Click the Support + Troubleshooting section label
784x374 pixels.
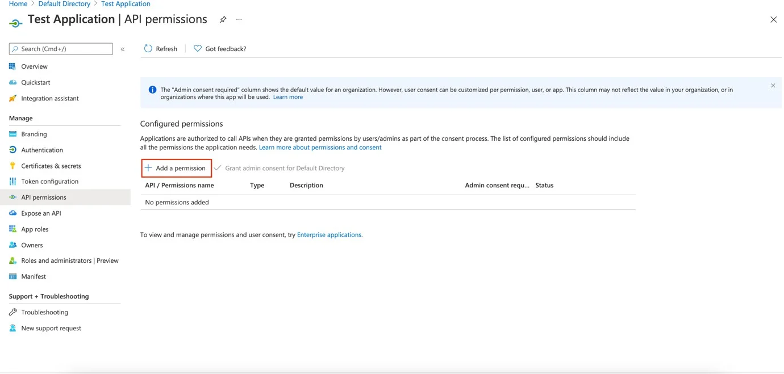click(x=49, y=296)
